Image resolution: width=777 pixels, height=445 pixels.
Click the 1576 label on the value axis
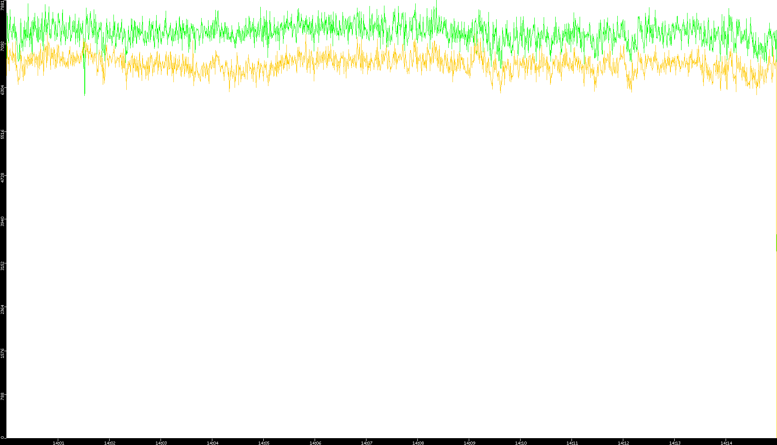coord(3,353)
